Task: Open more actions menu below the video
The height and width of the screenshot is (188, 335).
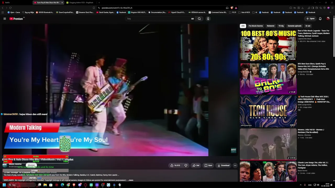Action: pyautogui.click(x=235, y=165)
